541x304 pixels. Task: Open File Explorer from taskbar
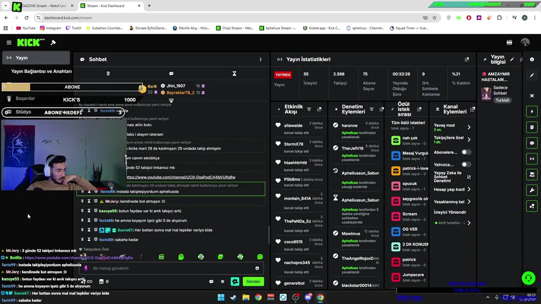pyautogui.click(x=246, y=297)
